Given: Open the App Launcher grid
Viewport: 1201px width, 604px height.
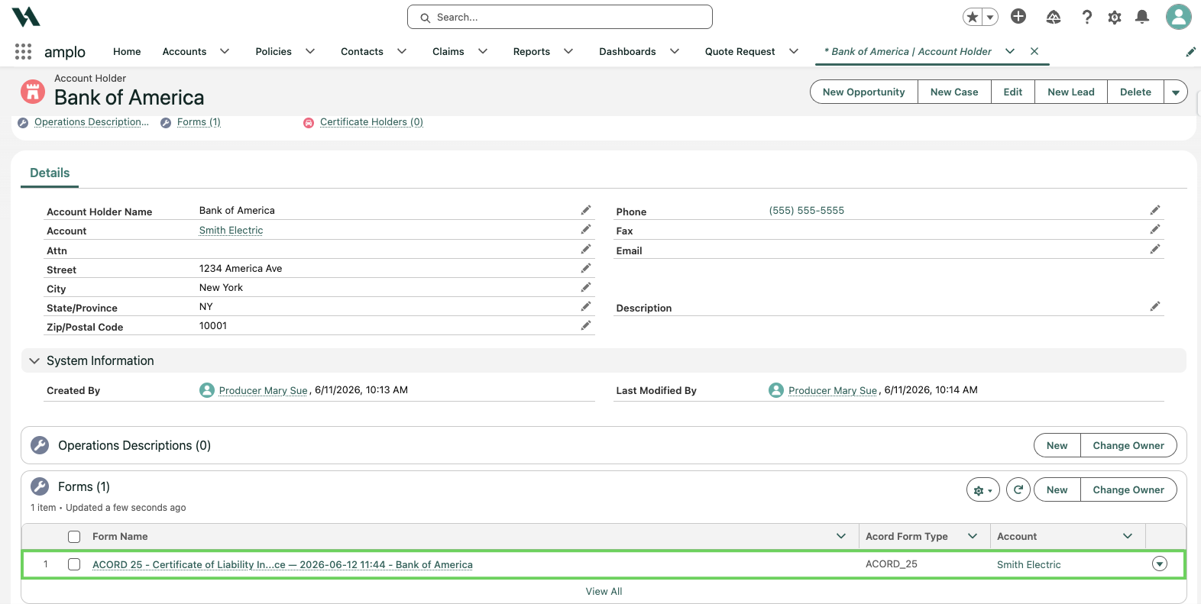Looking at the screenshot, I should point(23,51).
